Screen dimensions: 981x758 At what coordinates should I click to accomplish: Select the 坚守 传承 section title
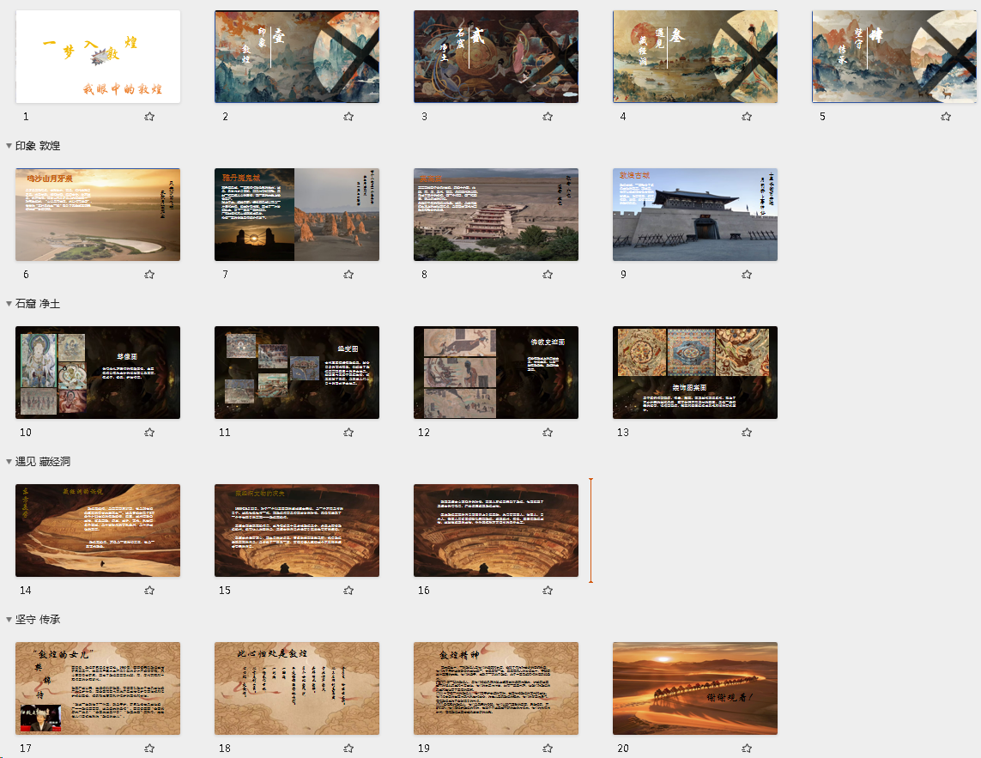click(38, 619)
